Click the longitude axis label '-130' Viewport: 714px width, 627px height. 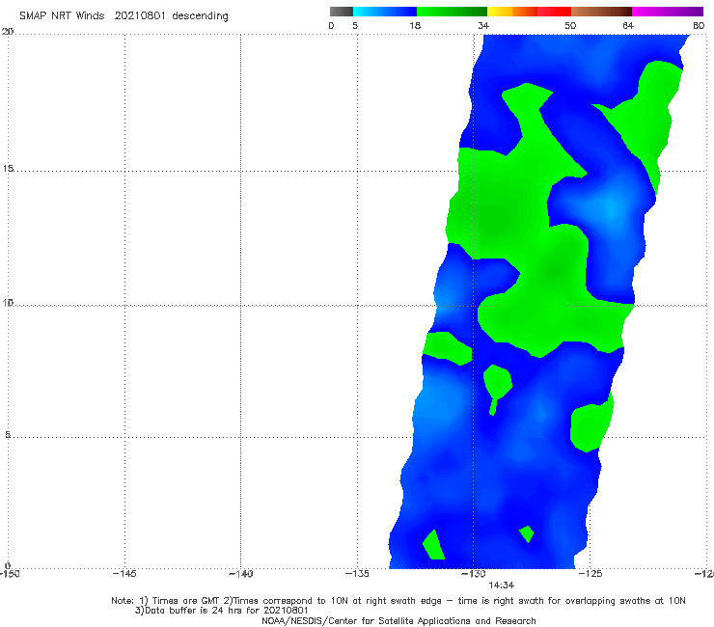coord(474,574)
